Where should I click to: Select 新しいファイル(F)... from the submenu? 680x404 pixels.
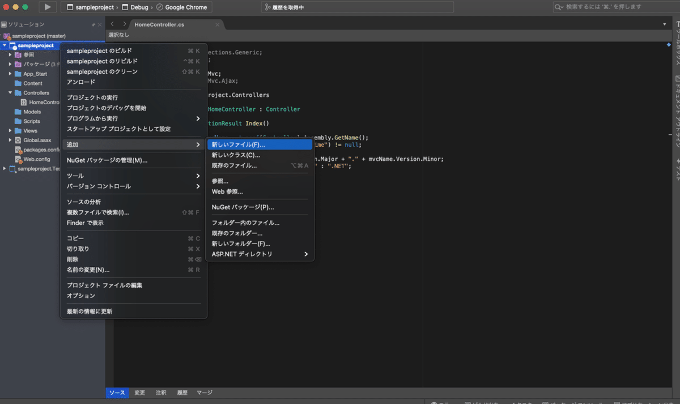pyautogui.click(x=237, y=144)
